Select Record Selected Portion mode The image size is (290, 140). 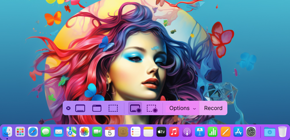pos(152,108)
